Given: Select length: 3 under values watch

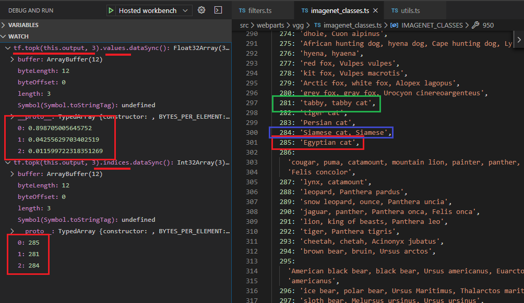Looking at the screenshot, I should point(34,94).
